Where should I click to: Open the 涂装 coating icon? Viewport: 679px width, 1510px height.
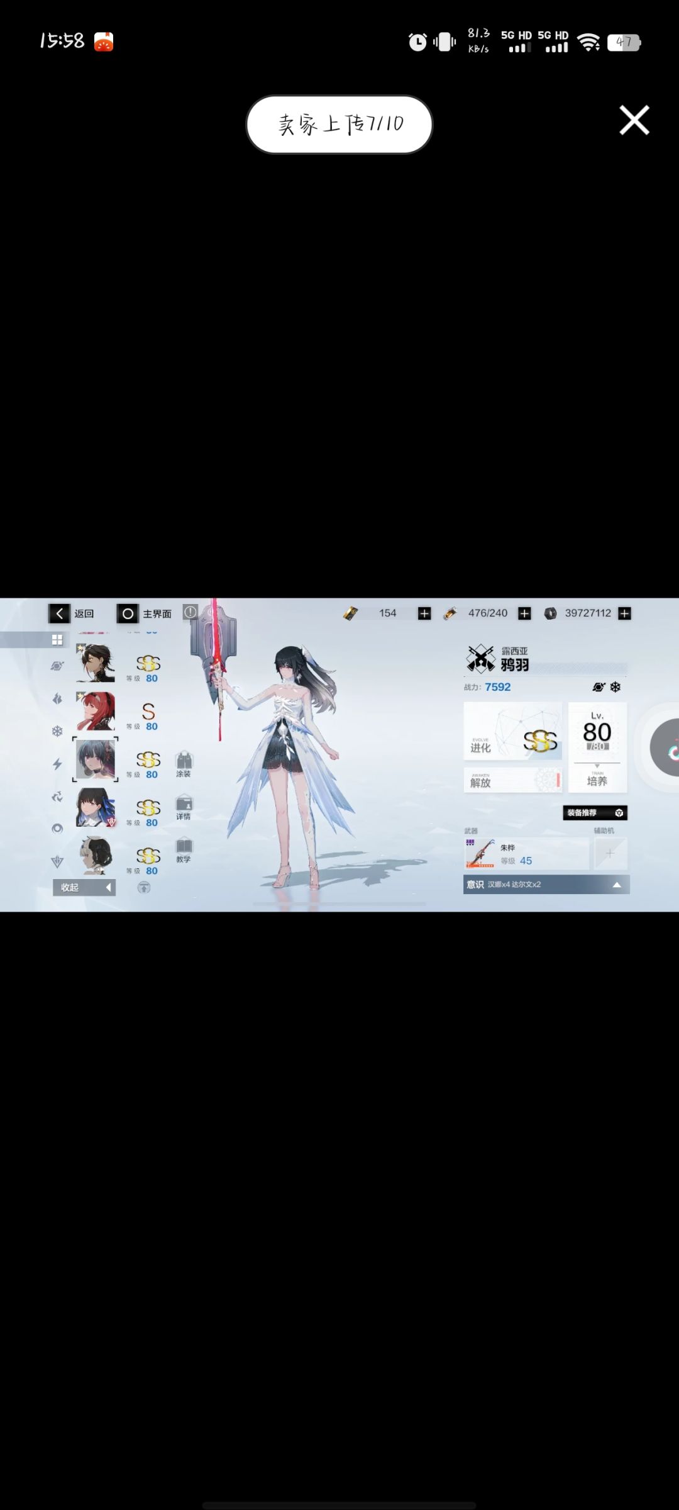pyautogui.click(x=184, y=764)
